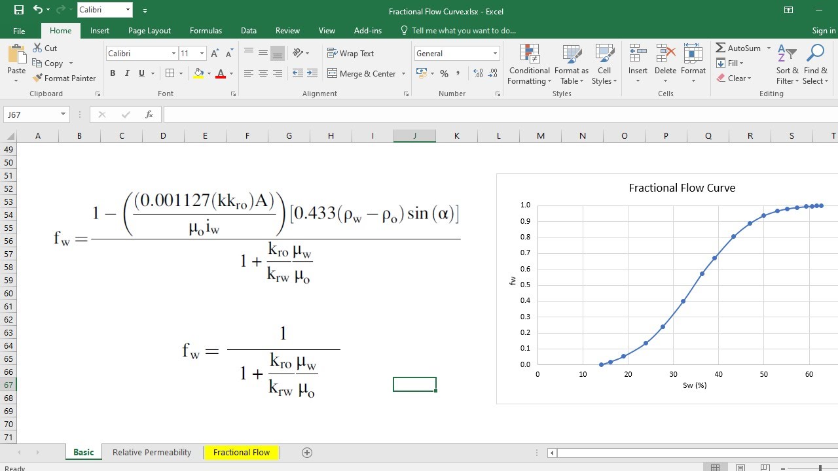The height and width of the screenshot is (471, 838).
Task: Click the Undo arrow icon
Action: [37, 10]
